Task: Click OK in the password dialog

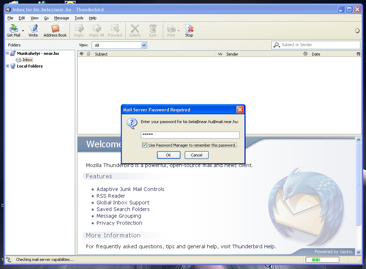Action: pos(168,155)
